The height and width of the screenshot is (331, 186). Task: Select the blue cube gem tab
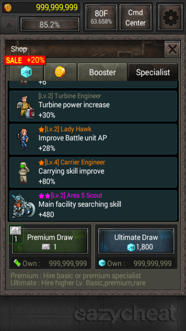tap(26, 72)
